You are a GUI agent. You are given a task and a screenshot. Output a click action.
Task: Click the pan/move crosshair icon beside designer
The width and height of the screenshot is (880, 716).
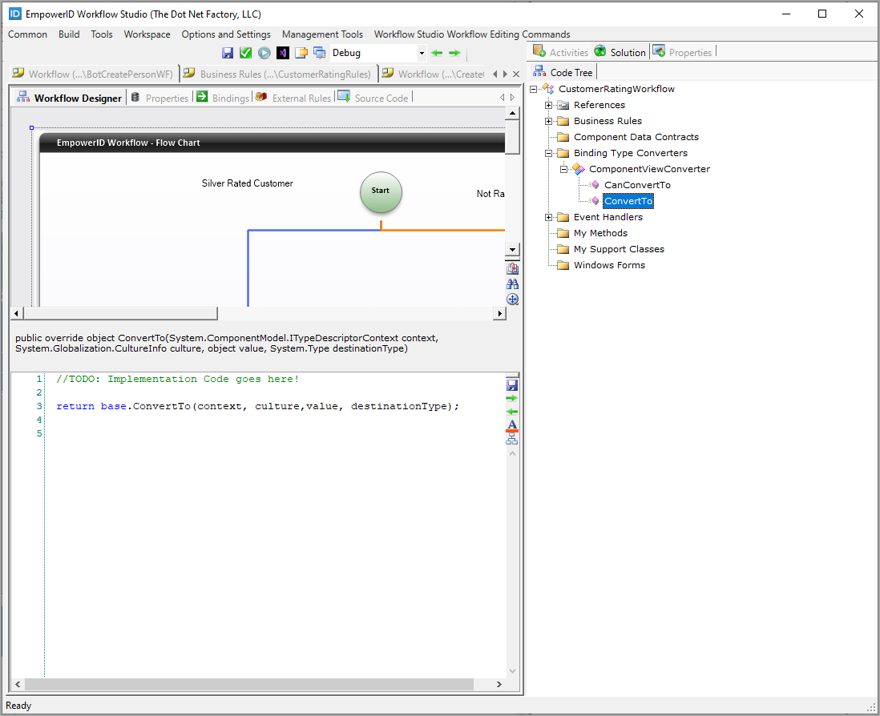[512, 300]
